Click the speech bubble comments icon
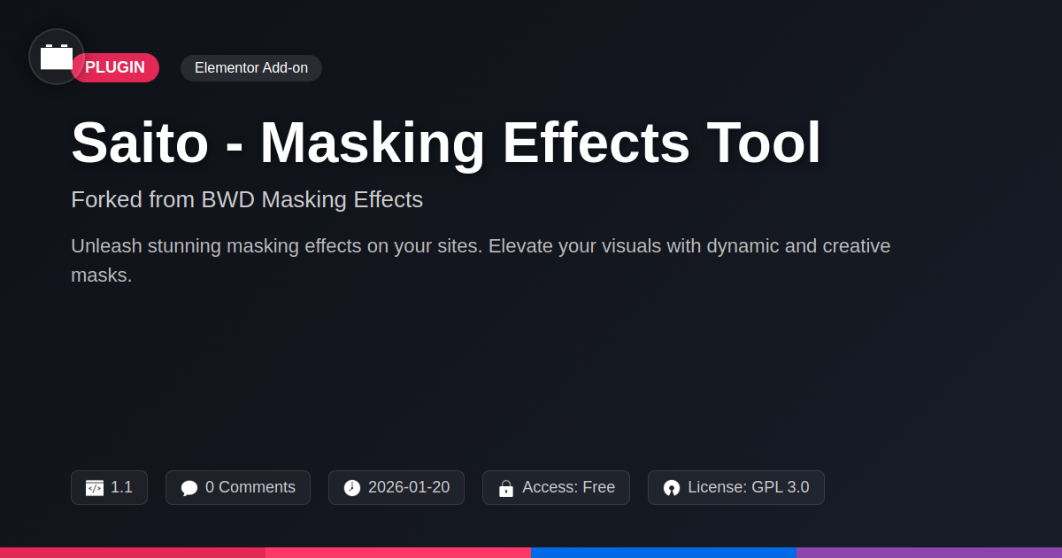 pos(189,488)
